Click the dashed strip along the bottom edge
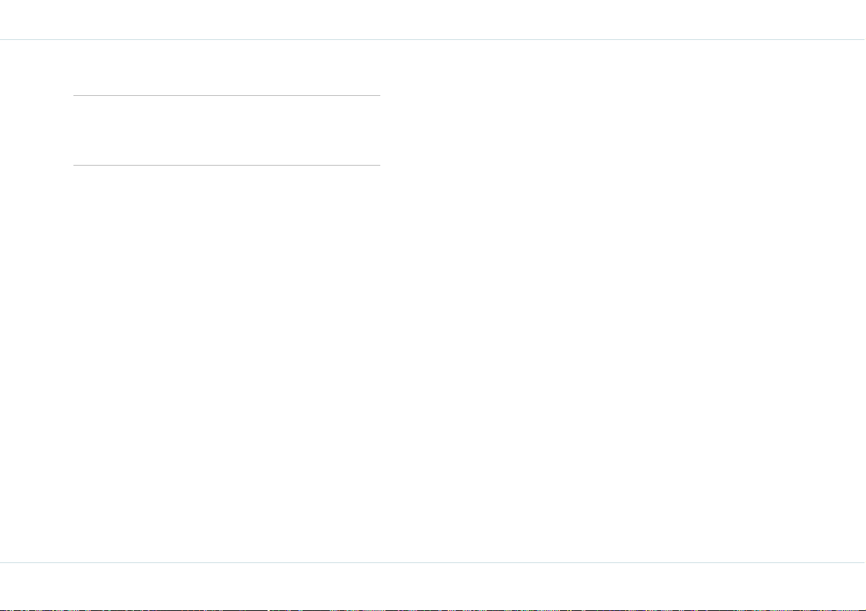The width and height of the screenshot is (866, 611). tap(433, 610)
